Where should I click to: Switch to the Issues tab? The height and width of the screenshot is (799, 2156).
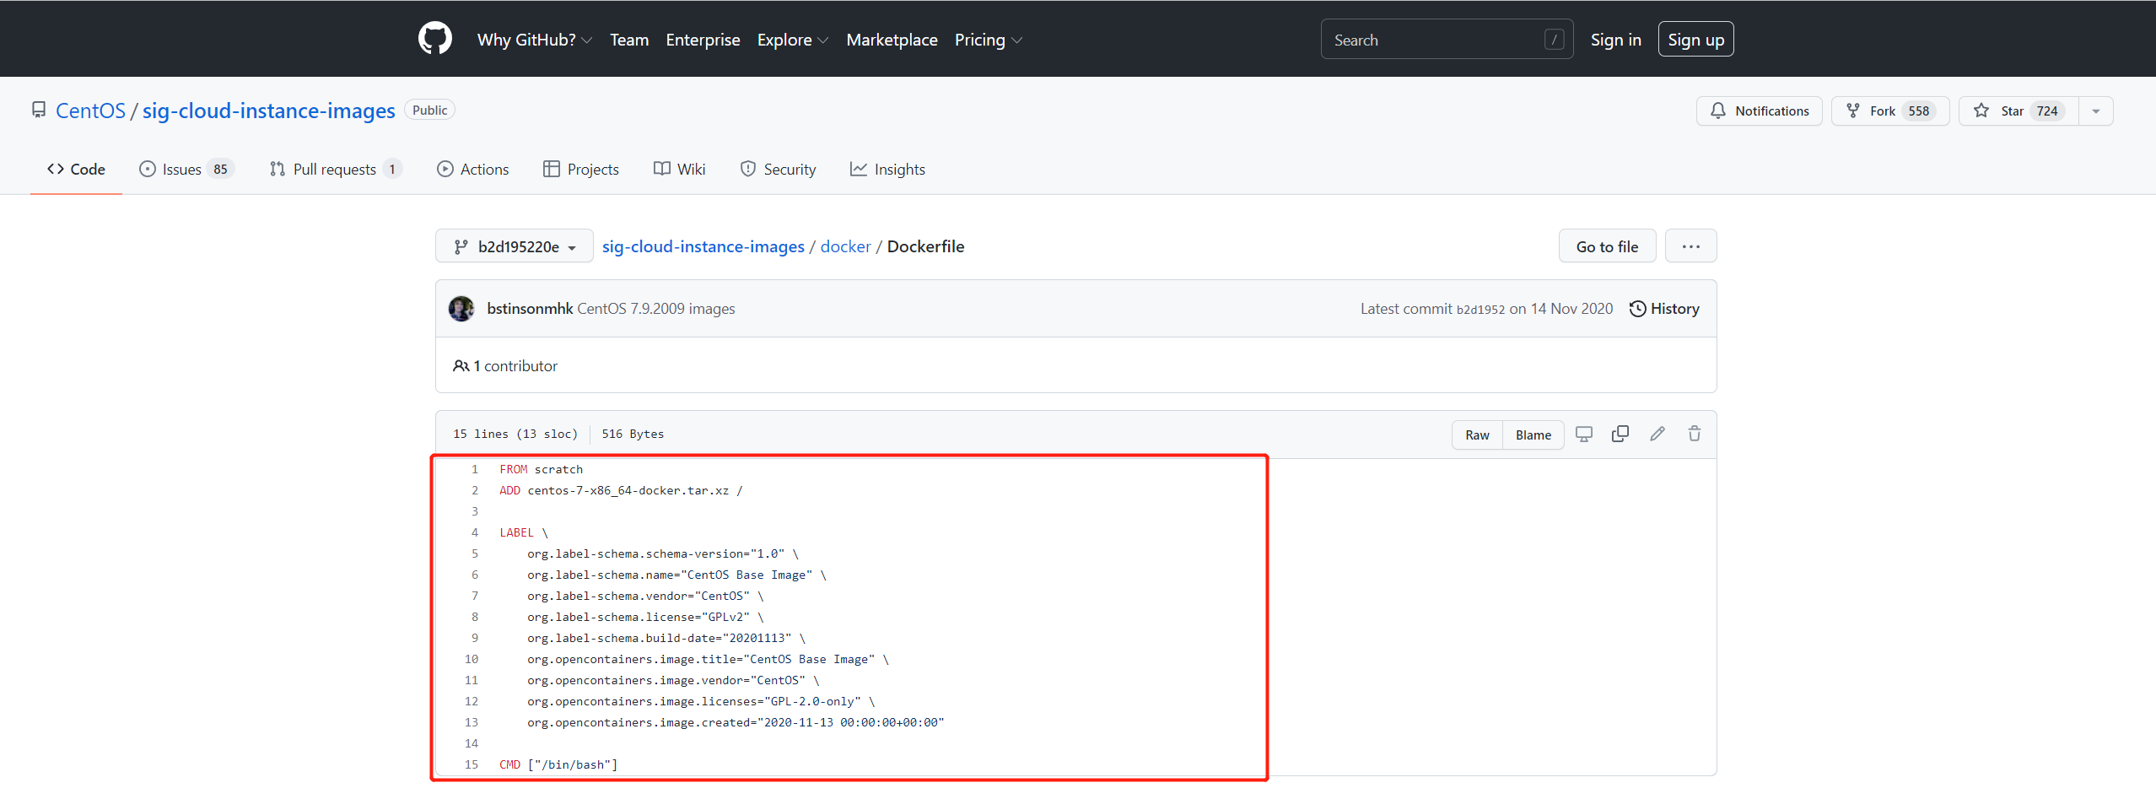[186, 169]
